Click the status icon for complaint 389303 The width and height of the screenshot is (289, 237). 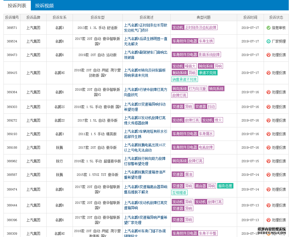point(269,107)
